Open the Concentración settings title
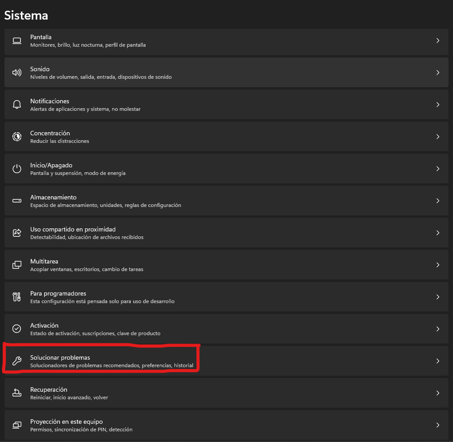The image size is (453, 442). pyautogui.click(x=50, y=133)
